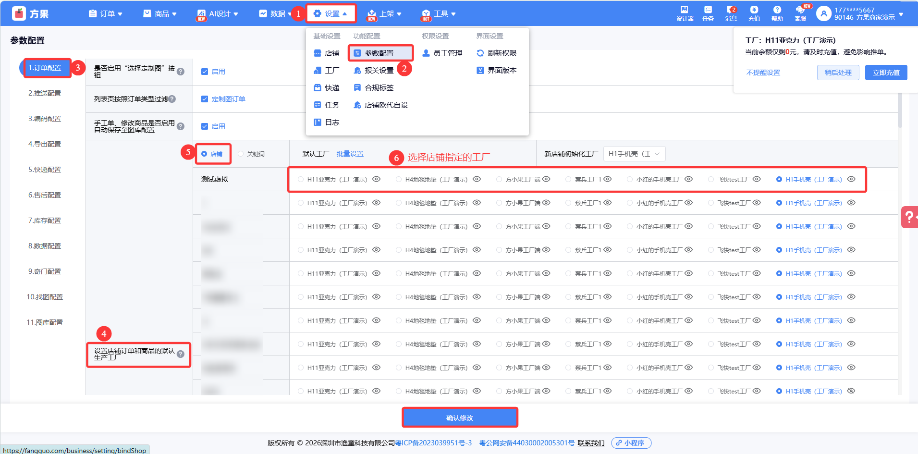Open the 设计器 designer icon
The height and width of the screenshot is (454, 918).
tap(685, 13)
